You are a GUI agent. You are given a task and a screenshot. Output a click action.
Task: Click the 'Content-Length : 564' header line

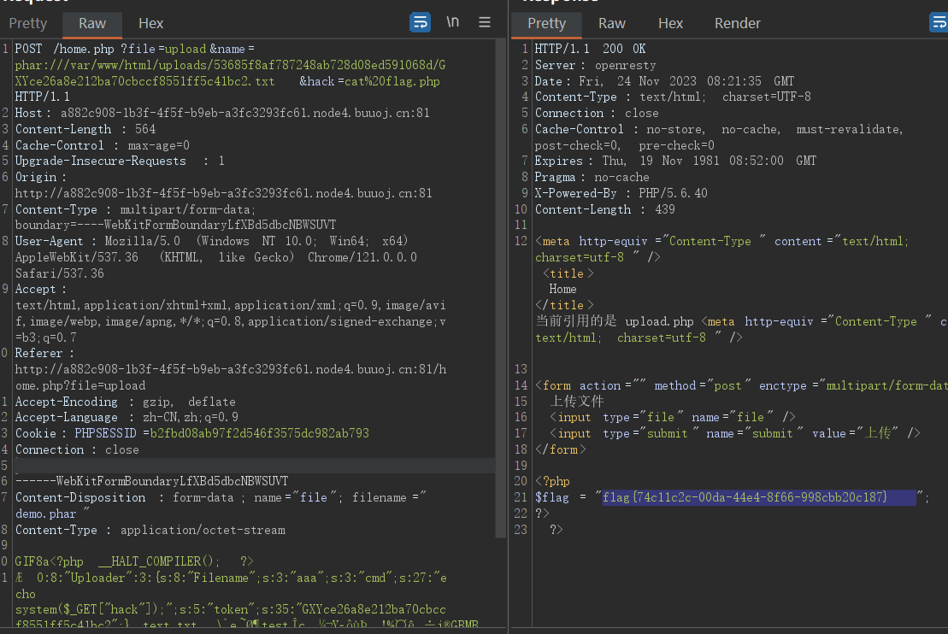click(85, 129)
